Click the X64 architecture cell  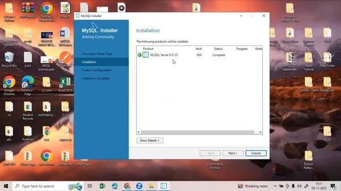[199, 55]
